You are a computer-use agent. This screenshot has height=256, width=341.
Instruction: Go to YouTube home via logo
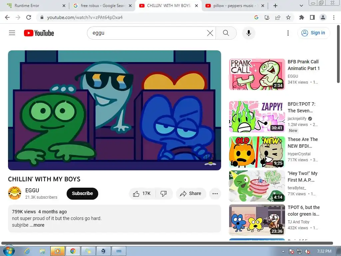(39, 33)
